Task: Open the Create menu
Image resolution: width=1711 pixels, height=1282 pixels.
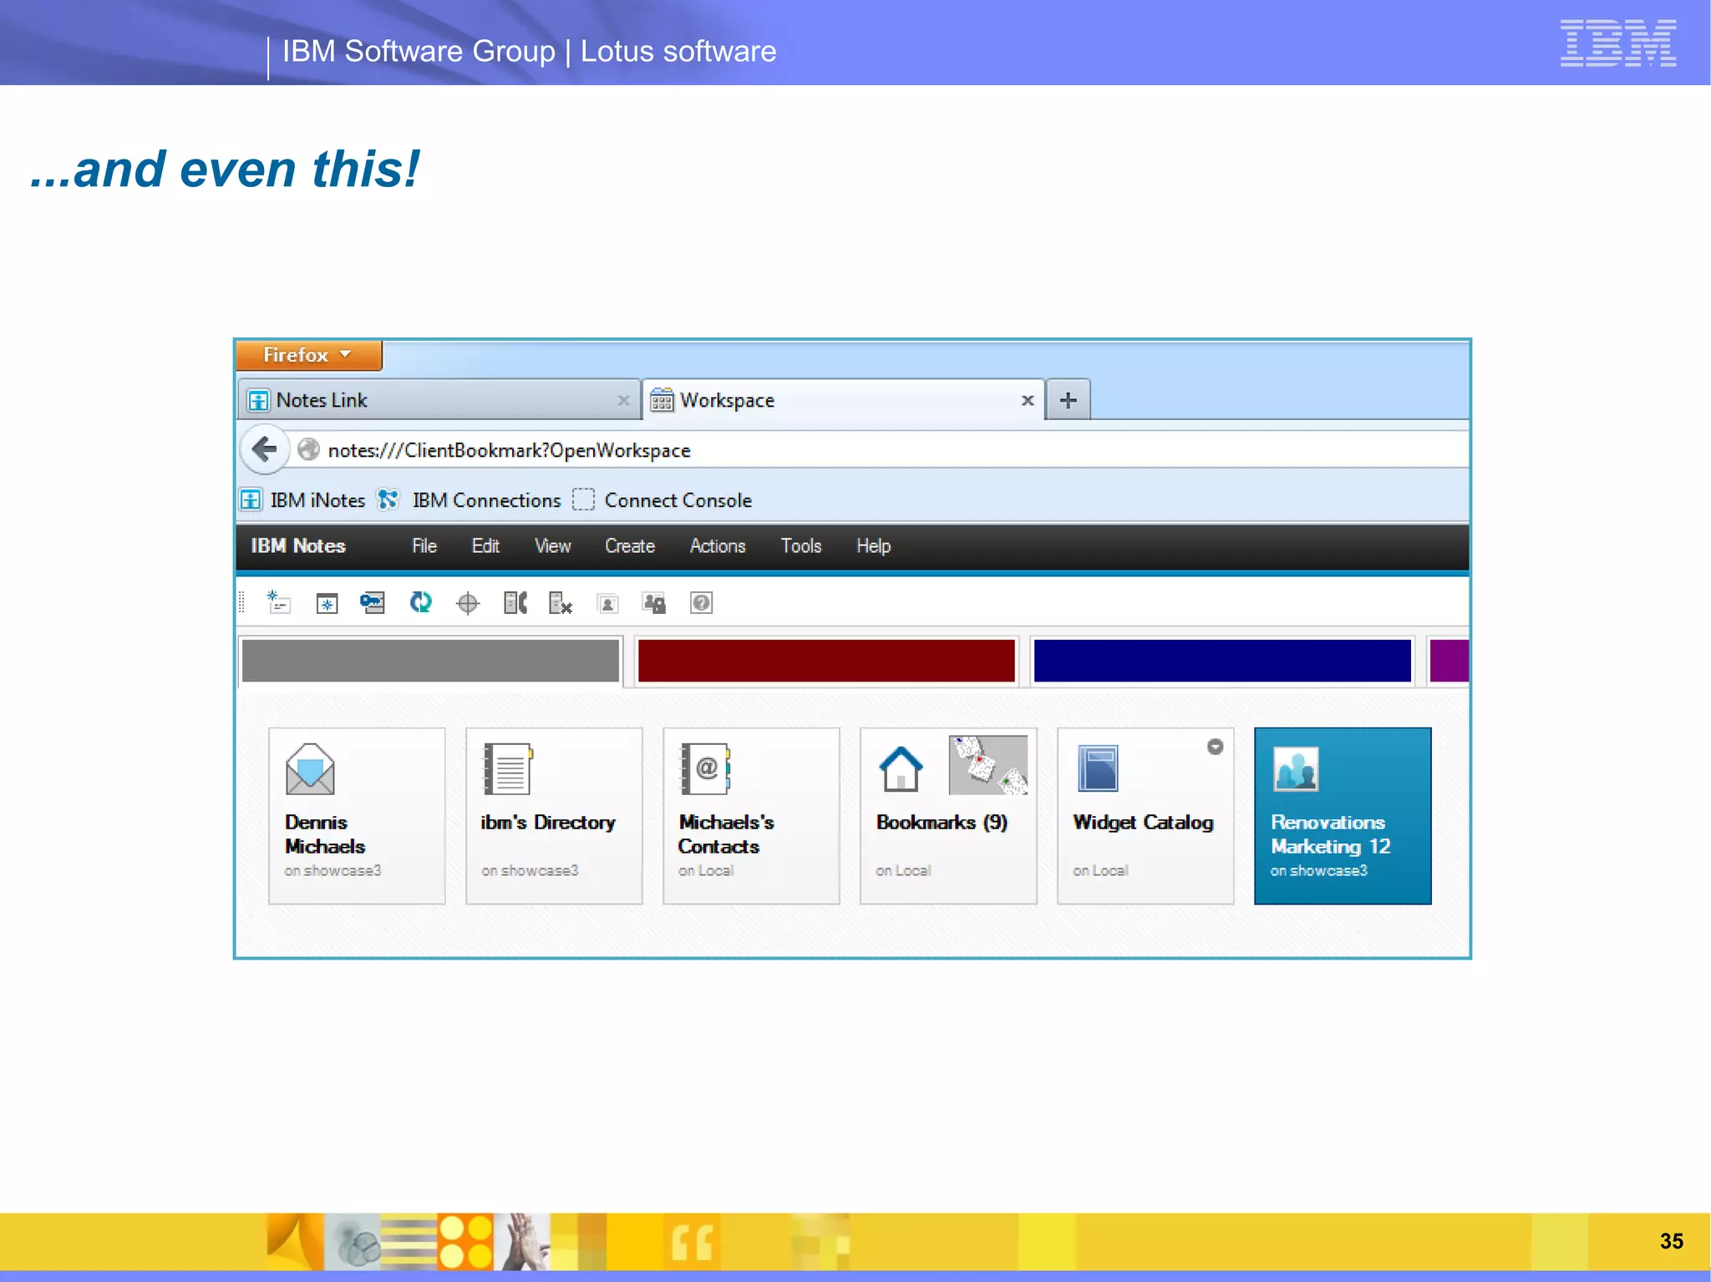Action: coord(630,546)
